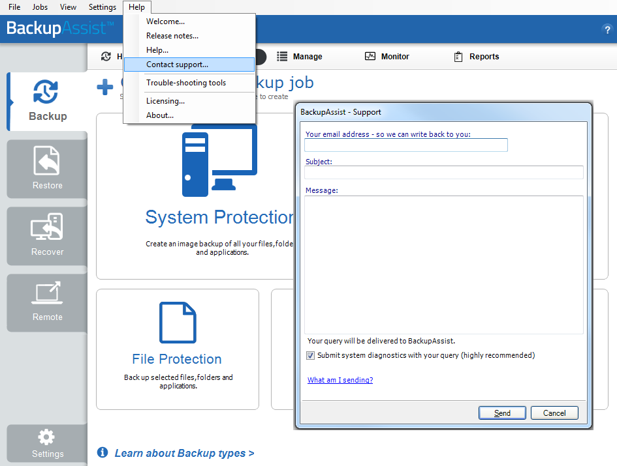Open Release notes... menu entry
617x466 pixels.
[189, 36]
